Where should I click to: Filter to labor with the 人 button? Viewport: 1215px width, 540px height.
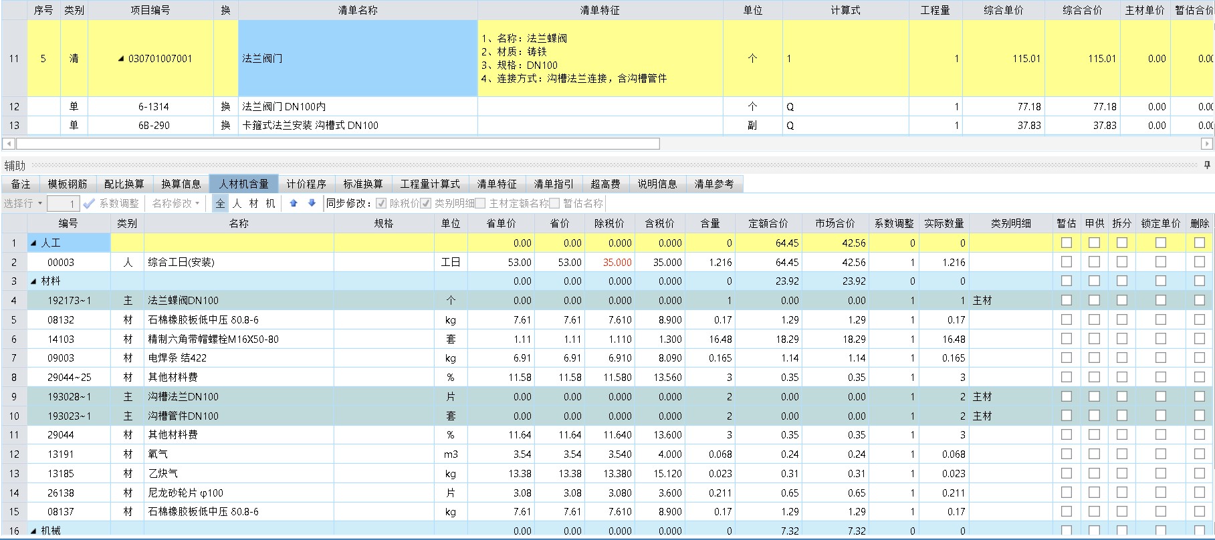237,203
